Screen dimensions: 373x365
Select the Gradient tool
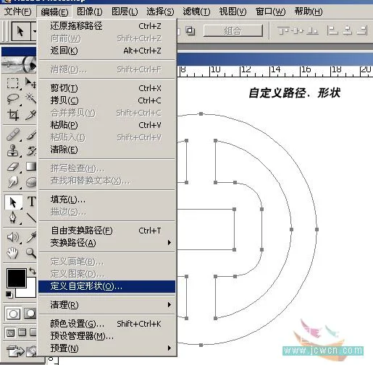pyautogui.click(x=30, y=167)
